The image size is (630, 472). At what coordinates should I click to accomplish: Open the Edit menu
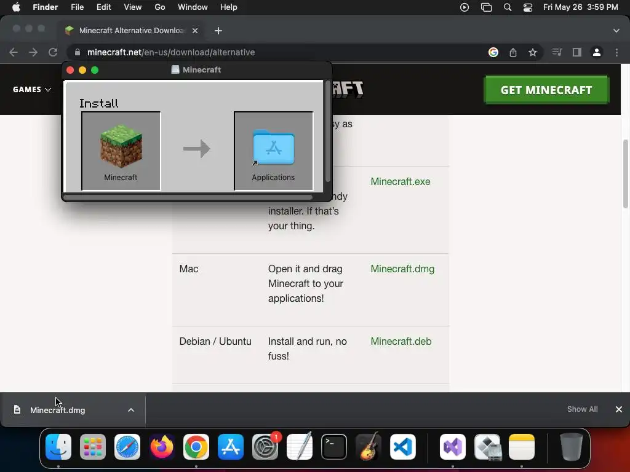(x=103, y=7)
